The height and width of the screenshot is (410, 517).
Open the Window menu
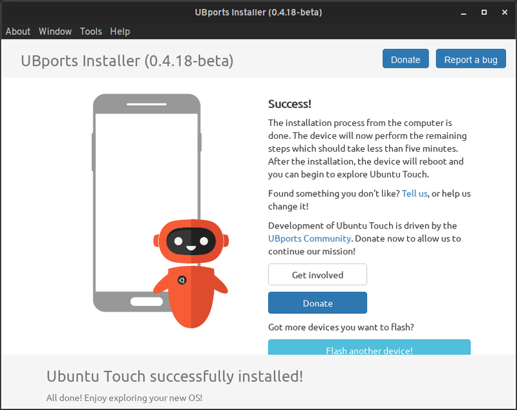(x=55, y=31)
